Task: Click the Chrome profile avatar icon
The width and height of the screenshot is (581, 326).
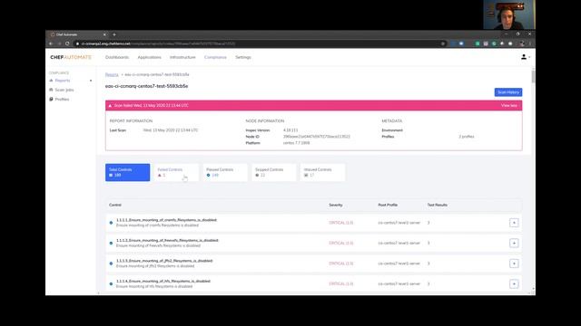Action: 522,43
